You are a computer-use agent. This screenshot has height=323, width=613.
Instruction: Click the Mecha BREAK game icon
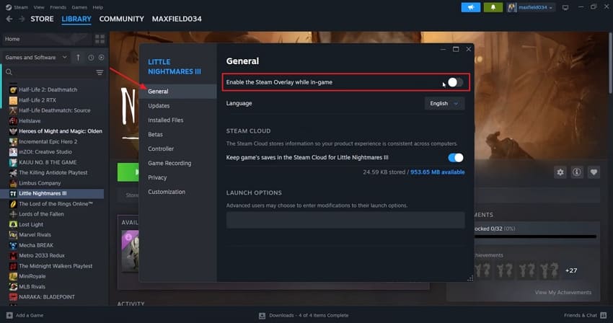coord(13,245)
